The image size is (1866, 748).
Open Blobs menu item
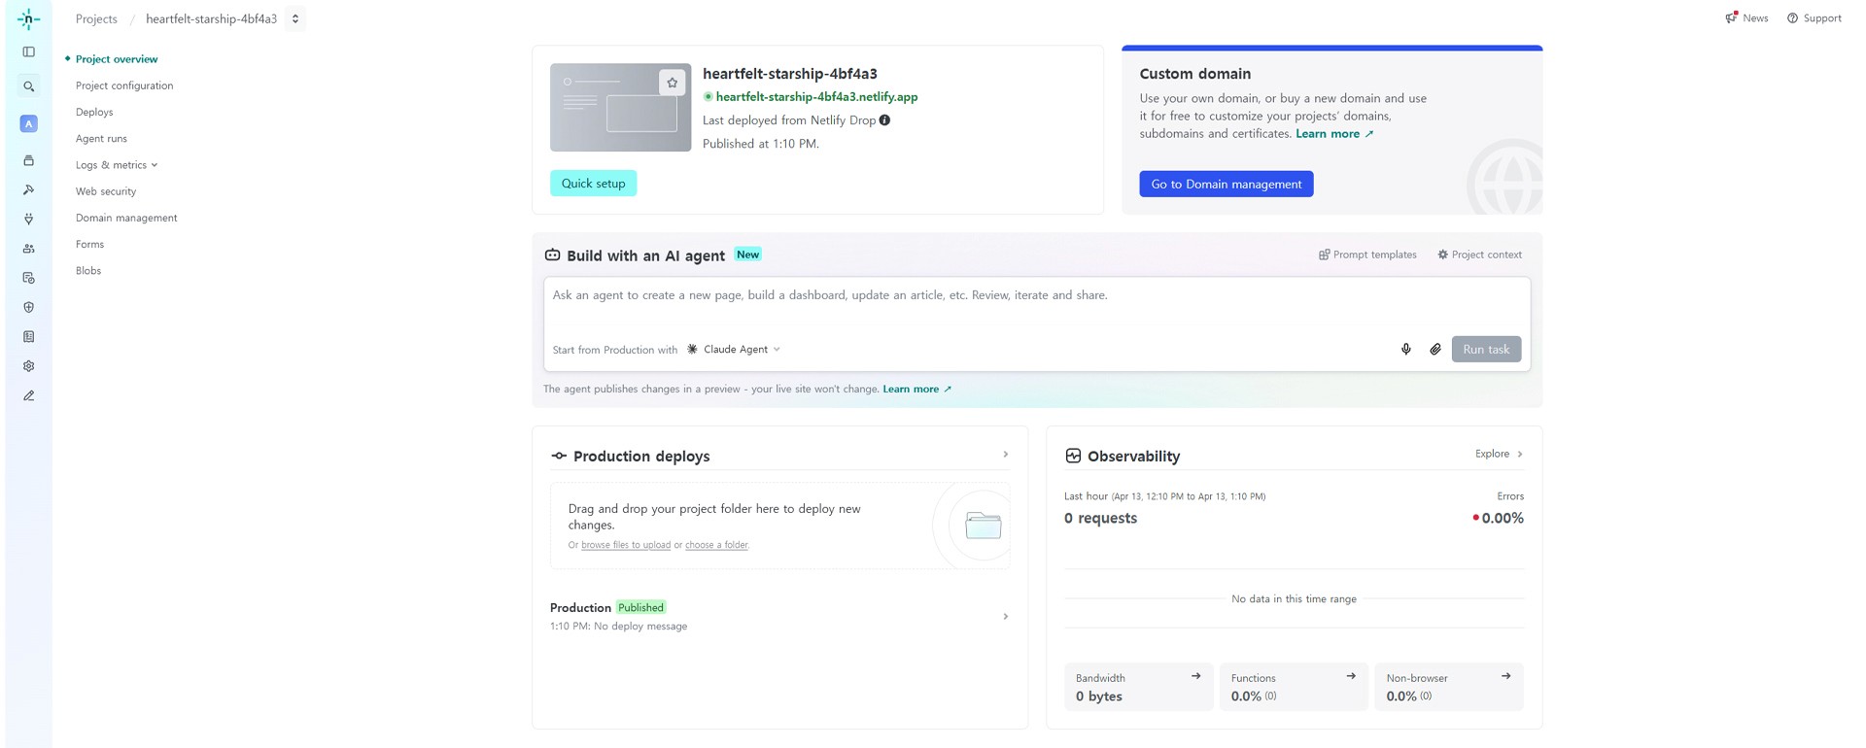pyautogui.click(x=88, y=271)
